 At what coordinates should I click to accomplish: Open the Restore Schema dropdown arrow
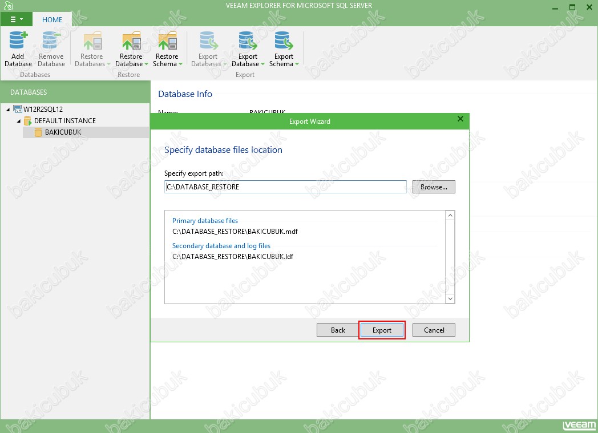[181, 64]
